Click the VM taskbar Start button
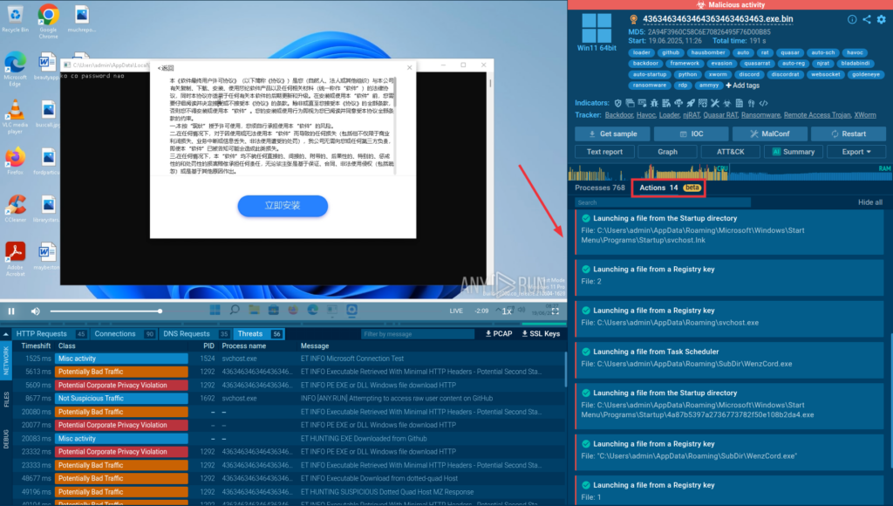Screen dimensions: 893x506 click(215, 310)
